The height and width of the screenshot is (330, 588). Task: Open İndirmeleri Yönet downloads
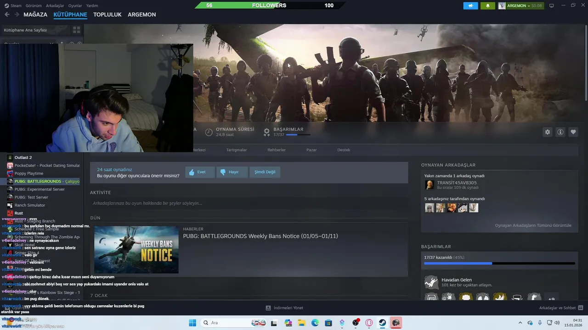pos(284,308)
